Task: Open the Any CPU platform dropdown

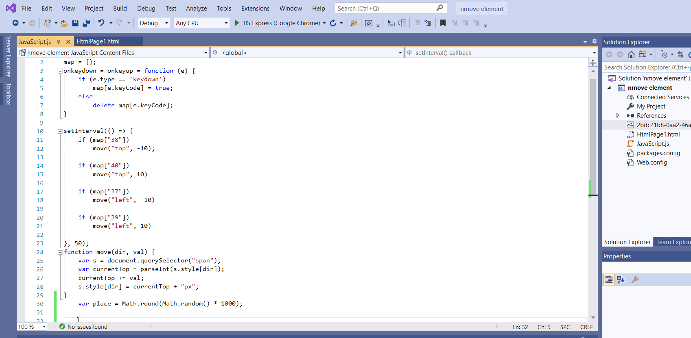Action: point(201,23)
